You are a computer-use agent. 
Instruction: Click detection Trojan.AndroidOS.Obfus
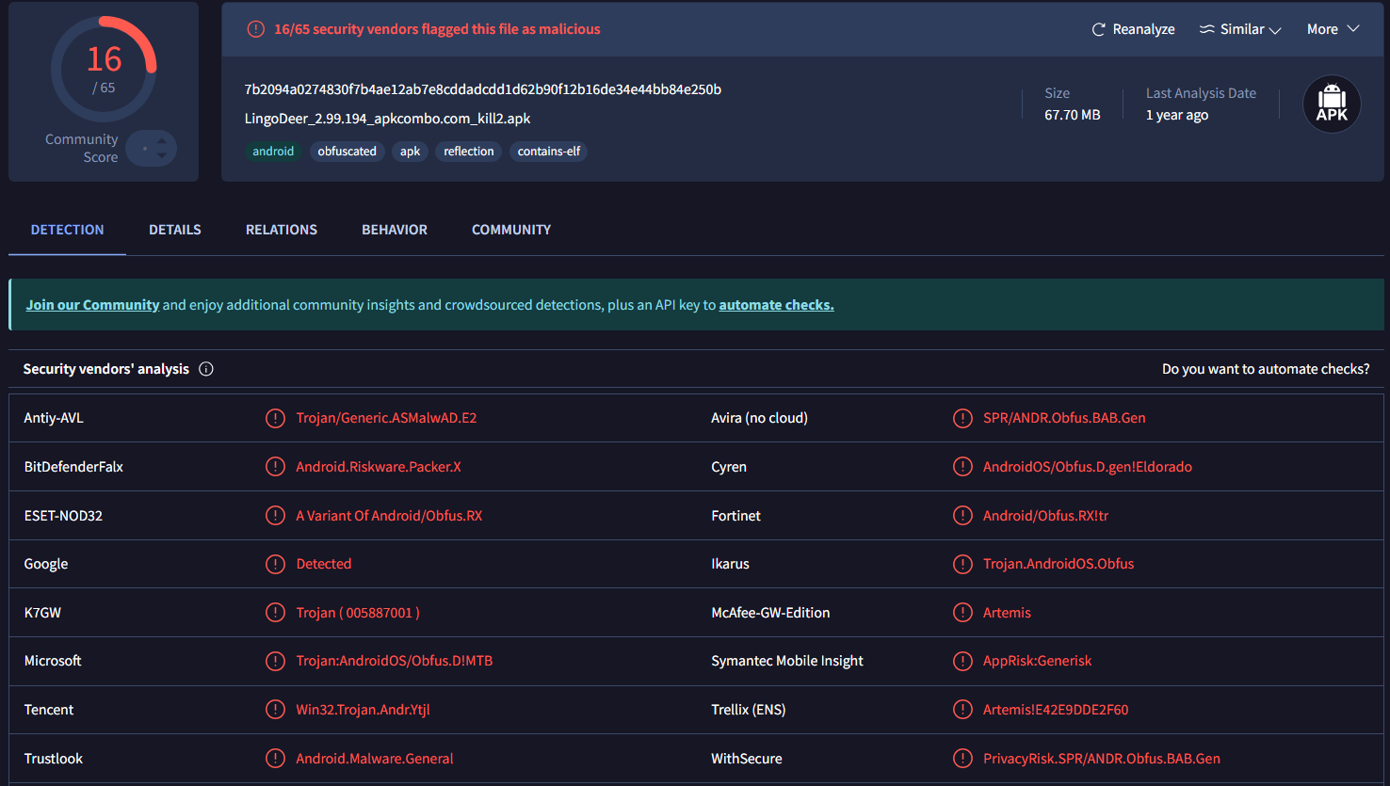click(1059, 564)
